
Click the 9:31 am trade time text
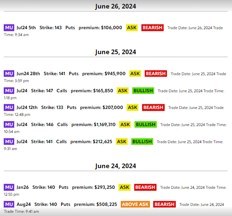pos(10,149)
